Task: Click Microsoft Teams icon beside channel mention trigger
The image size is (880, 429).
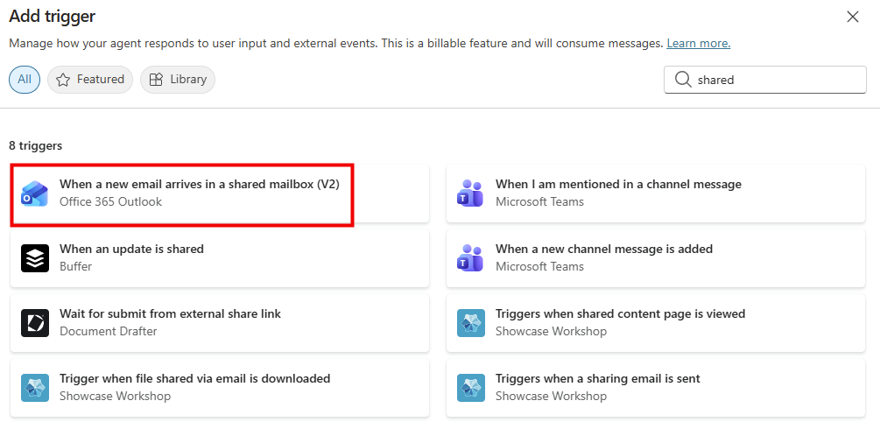Action: 471,193
